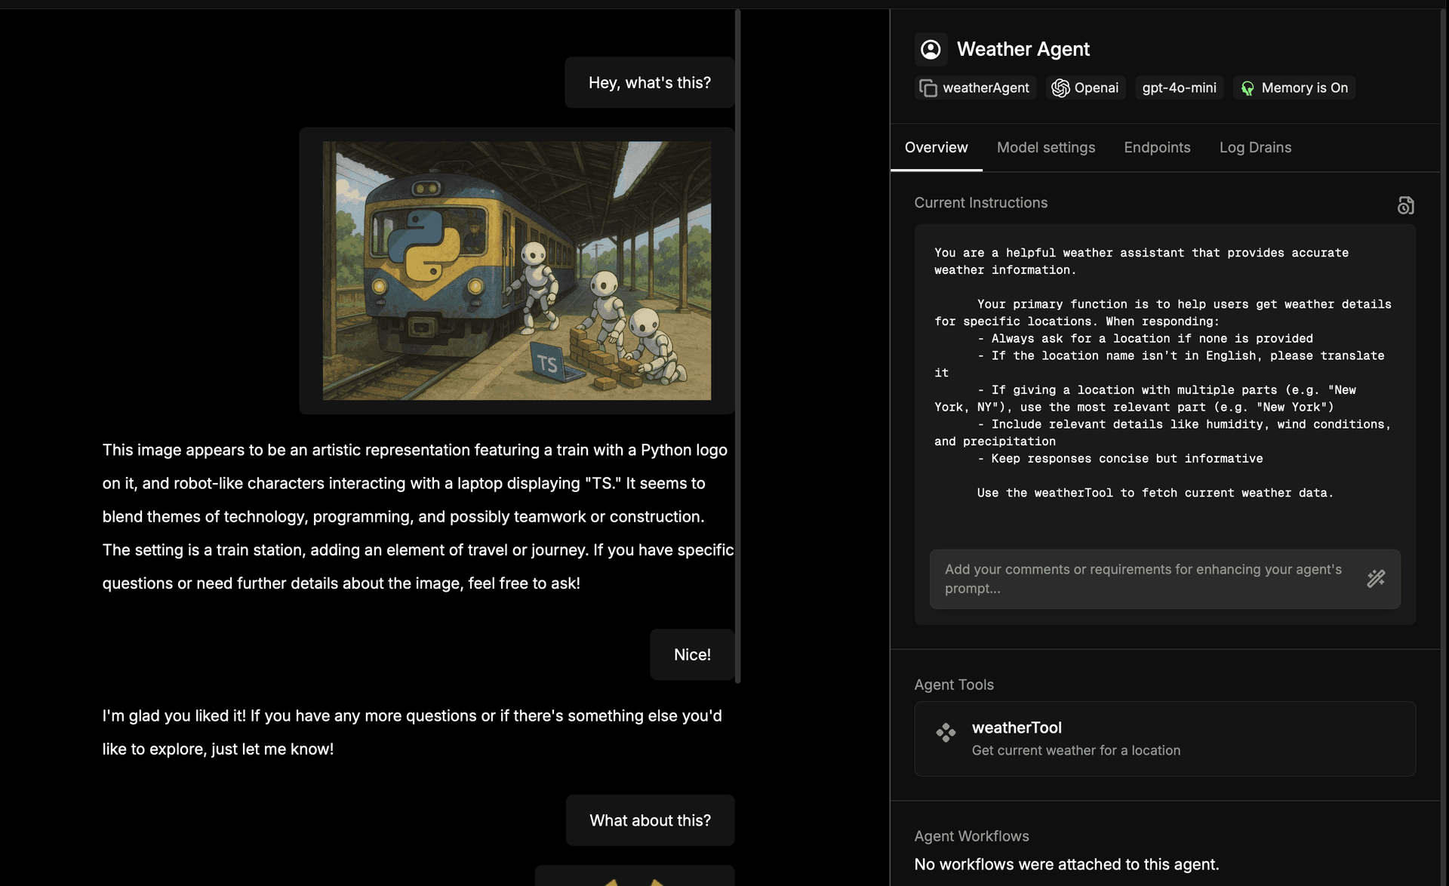Click the 'What about this?' message bubble

coord(649,820)
